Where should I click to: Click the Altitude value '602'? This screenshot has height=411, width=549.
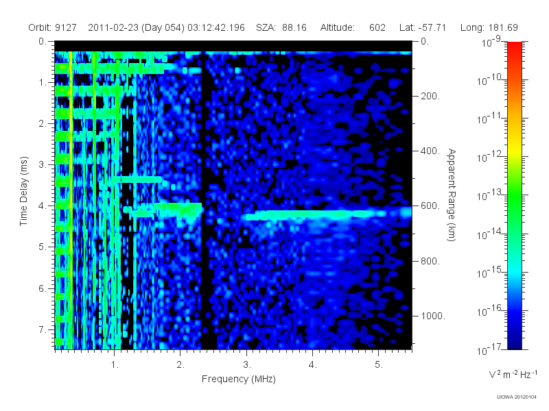pos(377,27)
